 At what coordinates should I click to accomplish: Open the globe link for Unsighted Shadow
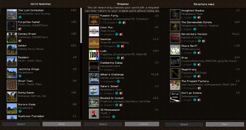tap(195, 18)
